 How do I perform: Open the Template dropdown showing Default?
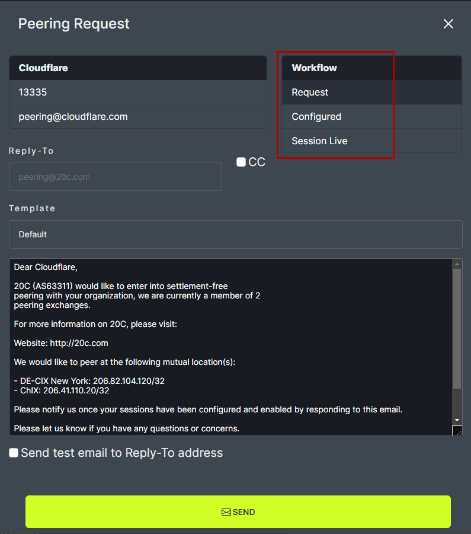pos(235,234)
